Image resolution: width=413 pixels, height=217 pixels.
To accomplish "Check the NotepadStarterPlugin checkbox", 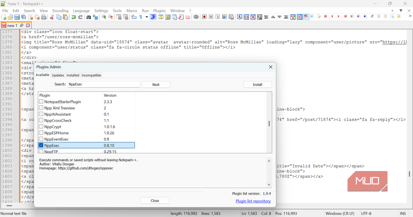I will tap(41, 102).
